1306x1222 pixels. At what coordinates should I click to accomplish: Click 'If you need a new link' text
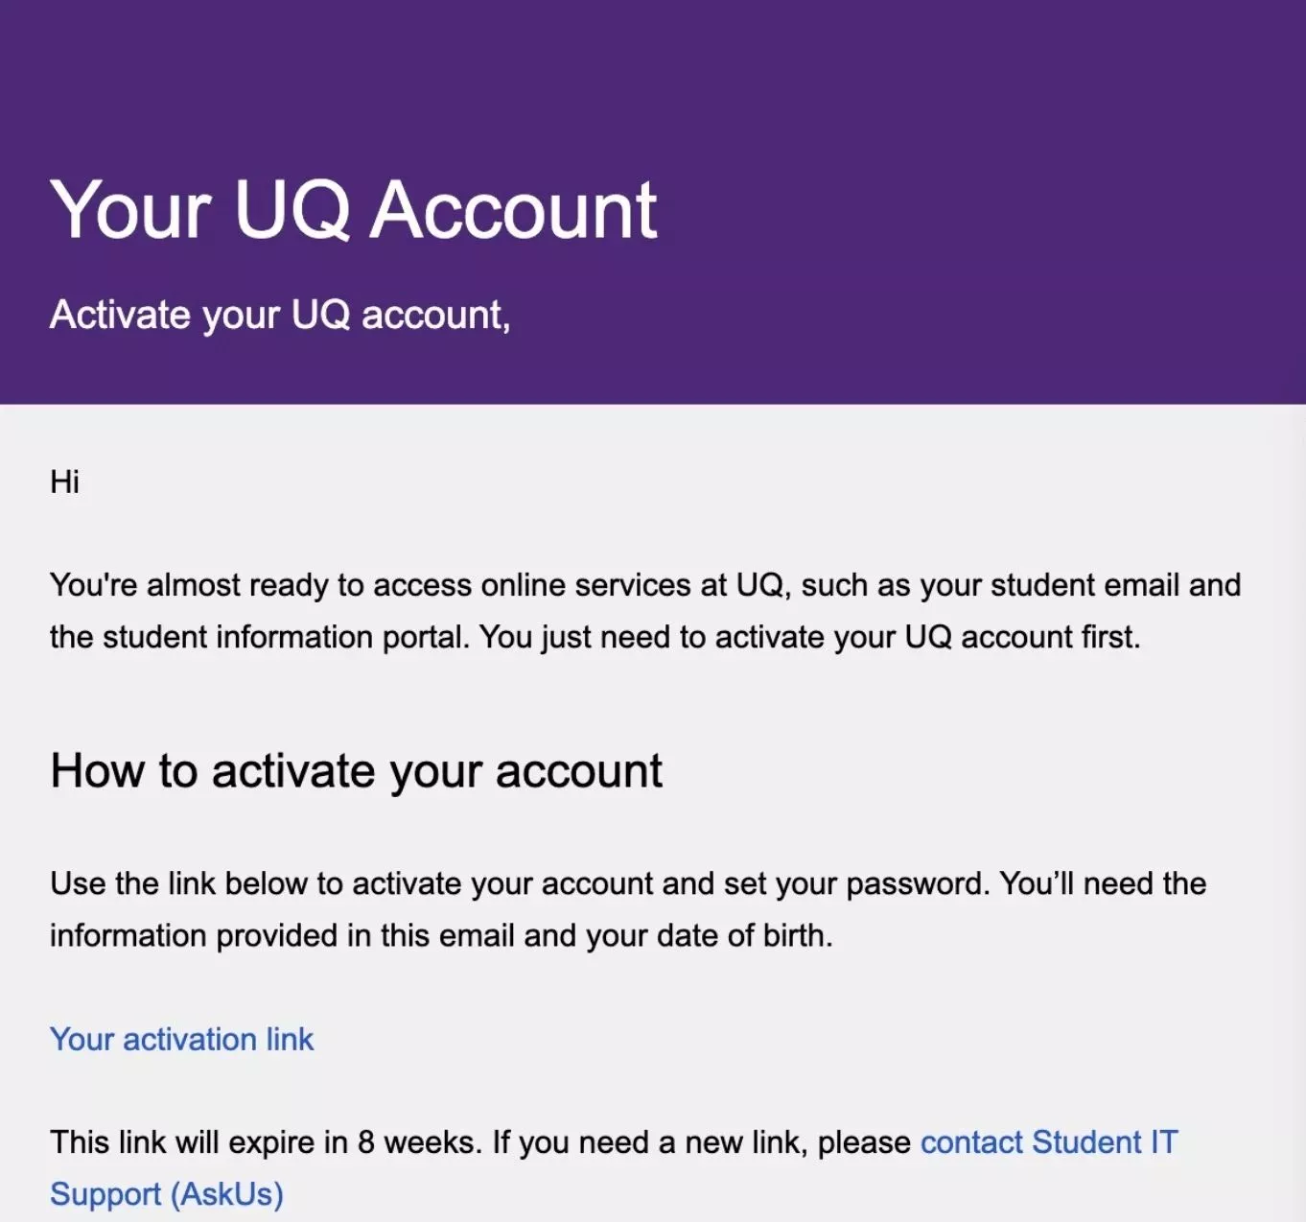pos(649,1142)
